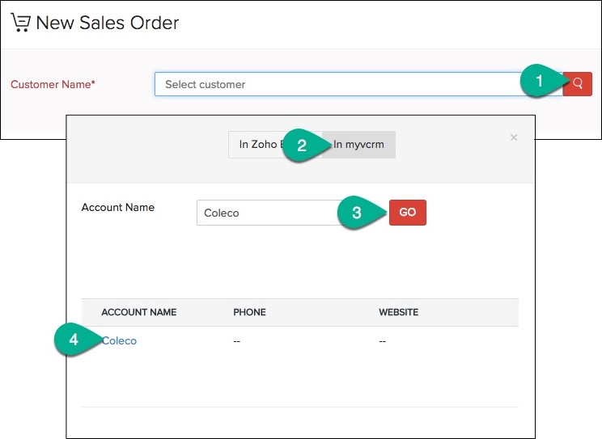This screenshot has height=439, width=602.
Task: Click the Account Name label in the popup
Action: point(118,207)
